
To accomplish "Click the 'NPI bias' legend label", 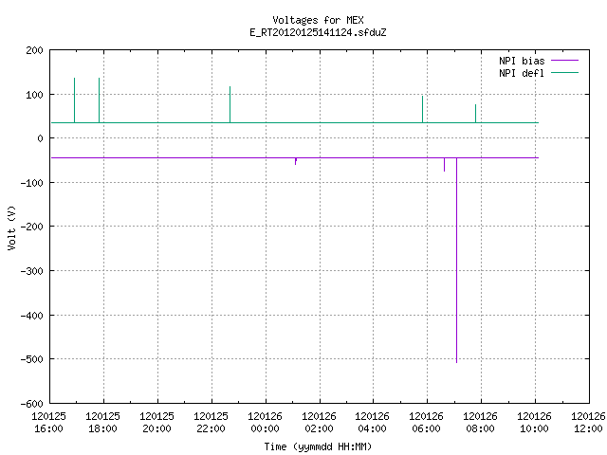I will [522, 61].
